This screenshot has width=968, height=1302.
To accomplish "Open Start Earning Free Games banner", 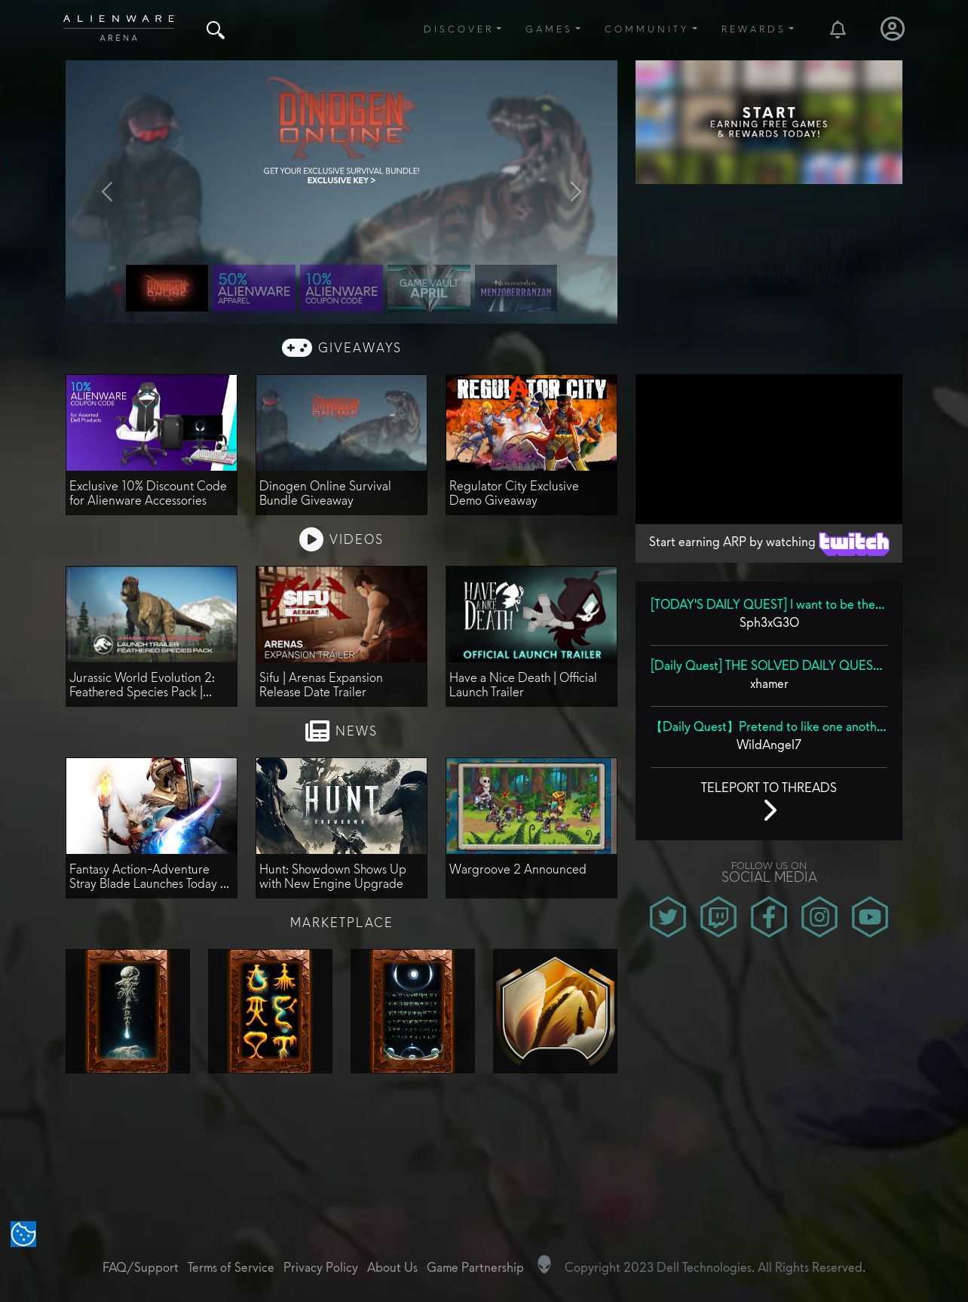I will (769, 122).
